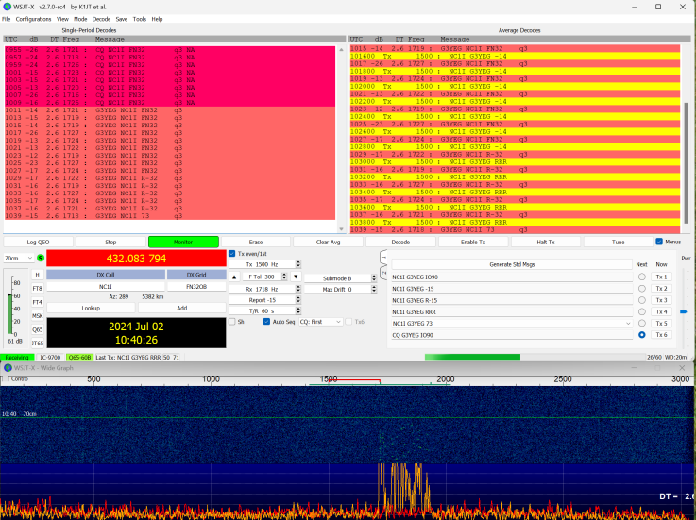Image resolution: width=696 pixels, height=520 pixels.
Task: Click the Lookup button
Action: point(91,308)
